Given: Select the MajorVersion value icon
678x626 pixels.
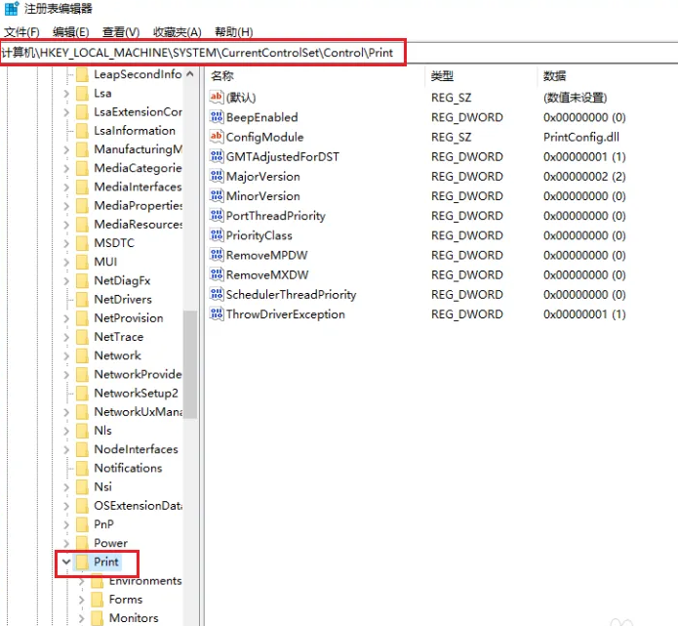Looking at the screenshot, I should (217, 176).
